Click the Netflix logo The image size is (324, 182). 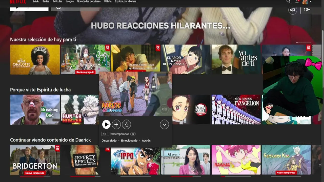pyautogui.click(x=18, y=2)
